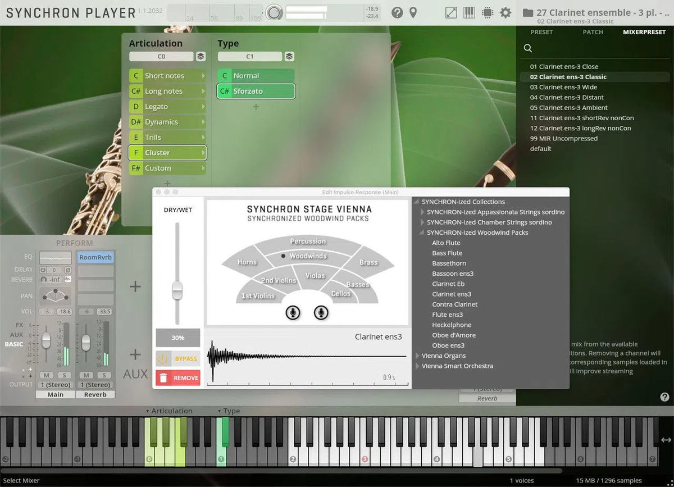Switch to the PRESET tab
The height and width of the screenshot is (487, 674).
point(541,32)
